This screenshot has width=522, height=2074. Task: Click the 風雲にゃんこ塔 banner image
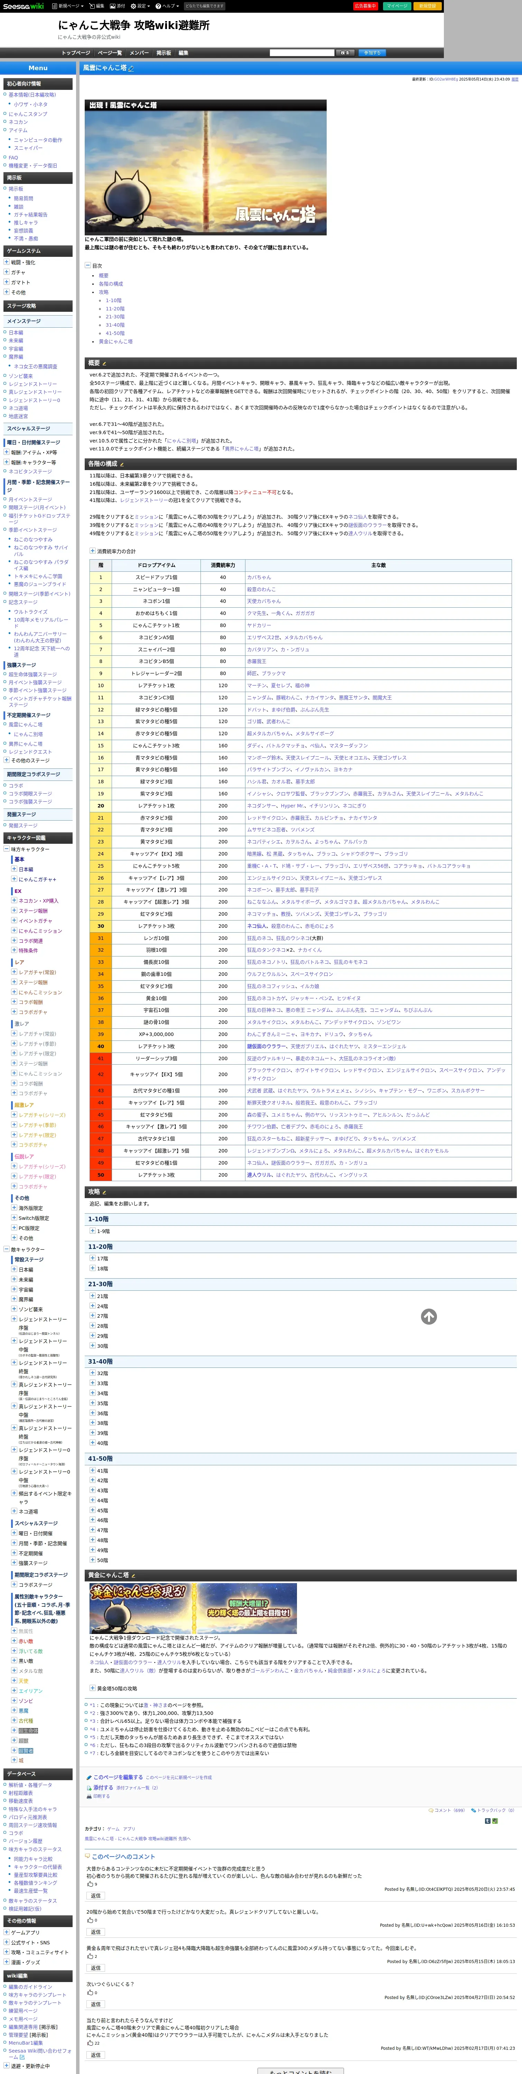tap(205, 167)
